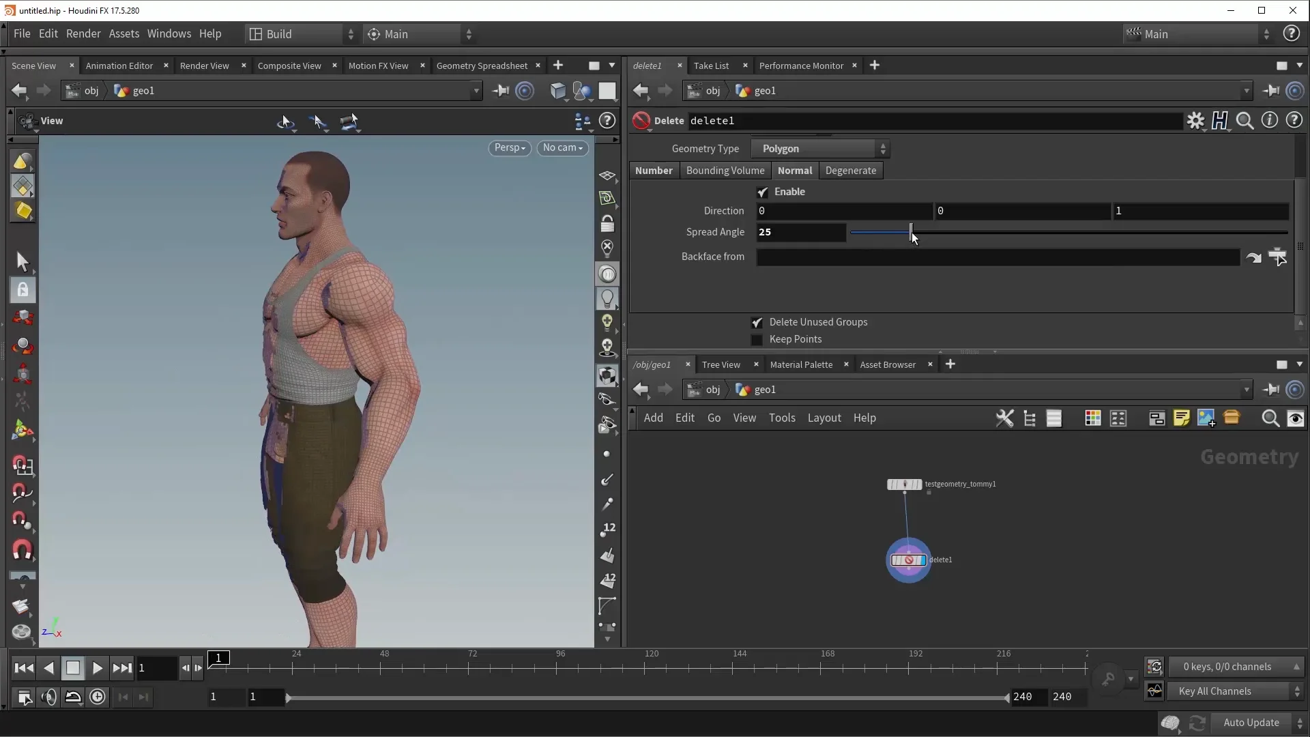Open node help question mark icon
The image size is (1310, 737).
[x=1294, y=120]
